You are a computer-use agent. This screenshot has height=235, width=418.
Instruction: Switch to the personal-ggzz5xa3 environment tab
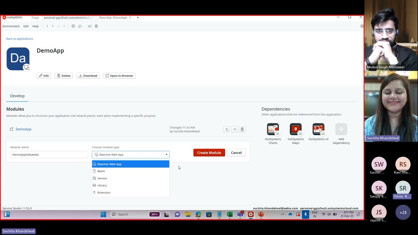68,18
